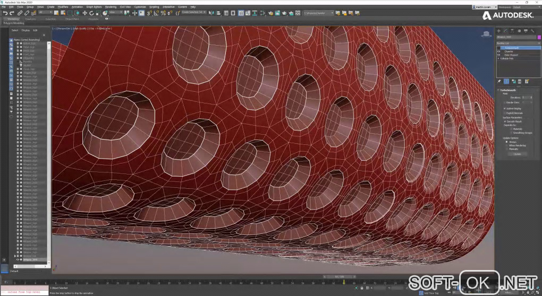542x296 pixels.
Task: Hide the Chamfer modifier with its eye icon
Action: coord(498,51)
